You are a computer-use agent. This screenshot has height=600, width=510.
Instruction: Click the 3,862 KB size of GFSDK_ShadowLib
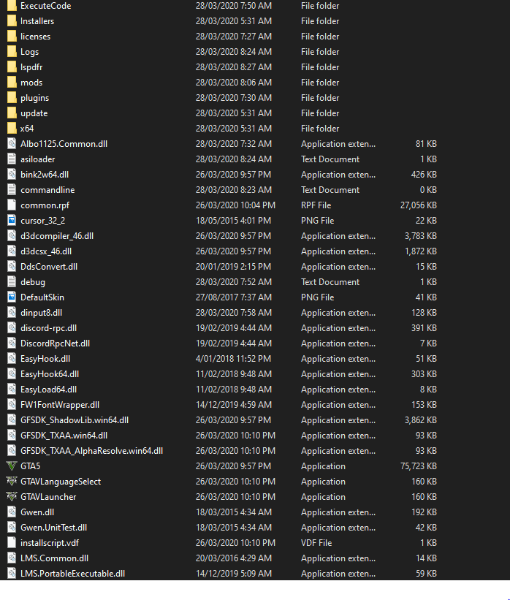(x=421, y=419)
